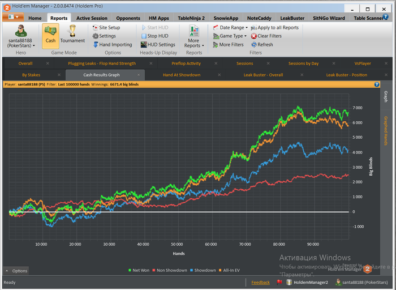Open the SitNGo Wizard tab

pyautogui.click(x=329, y=18)
